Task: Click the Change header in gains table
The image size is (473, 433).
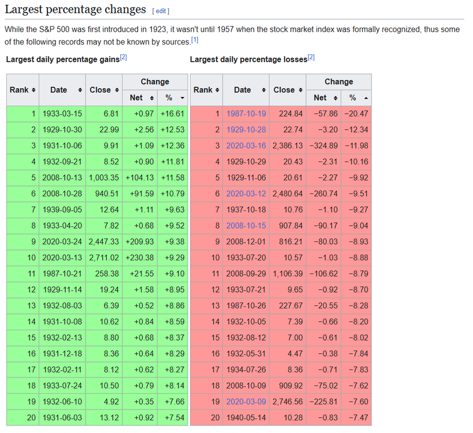Action: point(155,82)
